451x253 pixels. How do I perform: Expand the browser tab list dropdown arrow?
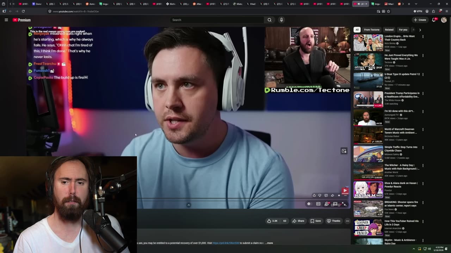coord(416,4)
